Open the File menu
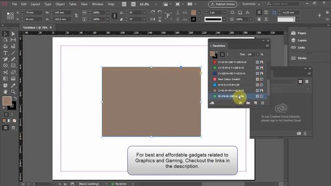This screenshot has width=331, height=186. (x=14, y=4)
